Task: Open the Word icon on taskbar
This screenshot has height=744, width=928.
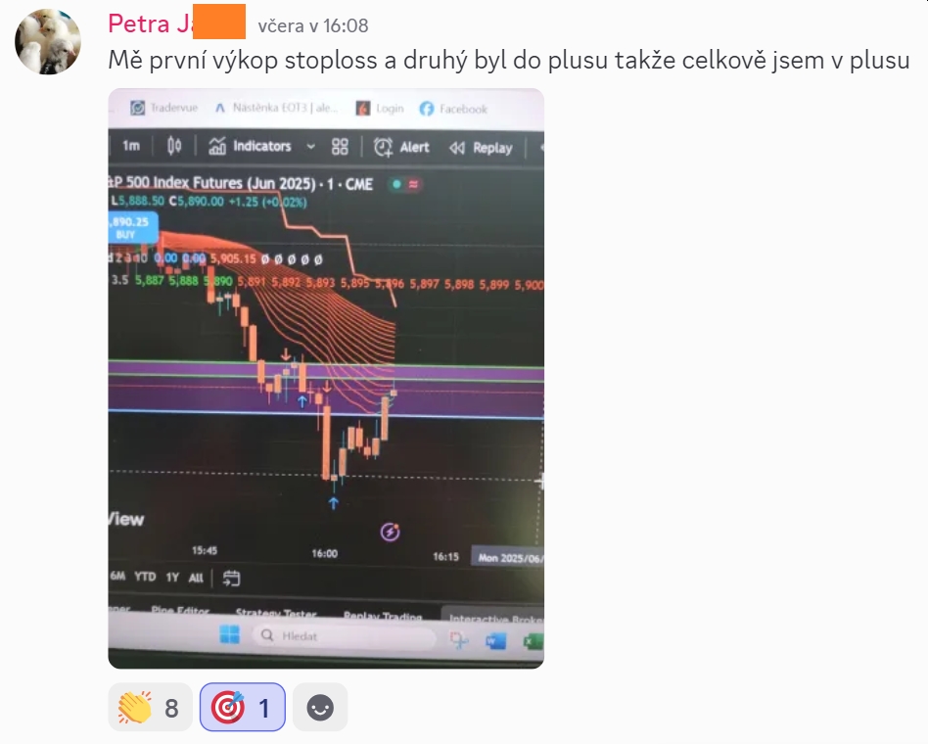Action: point(495,640)
